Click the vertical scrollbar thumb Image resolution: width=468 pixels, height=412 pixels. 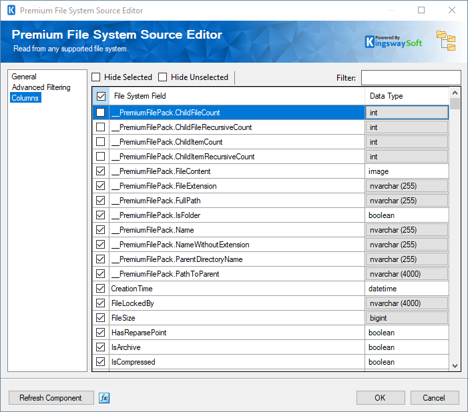tap(455, 104)
